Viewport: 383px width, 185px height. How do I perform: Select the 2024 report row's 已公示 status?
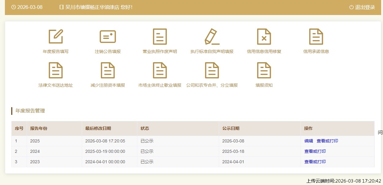(x=147, y=151)
